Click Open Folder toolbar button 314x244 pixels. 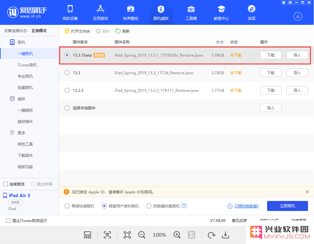[77, 31]
